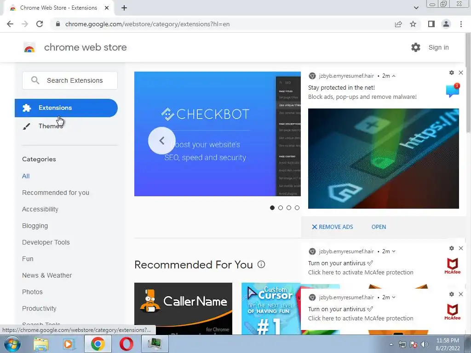Choose the Developer Tools category
The image size is (471, 353).
point(46,242)
